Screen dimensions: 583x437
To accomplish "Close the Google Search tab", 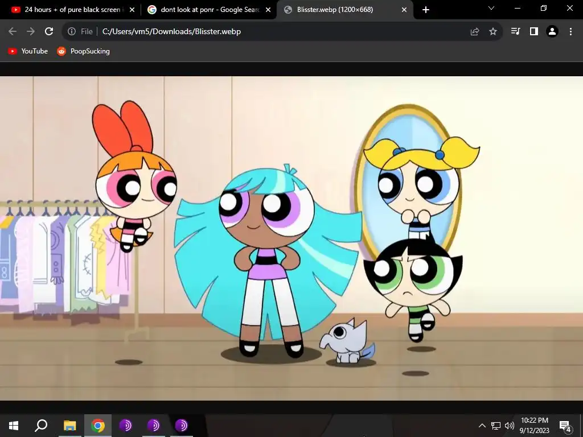I will point(268,10).
